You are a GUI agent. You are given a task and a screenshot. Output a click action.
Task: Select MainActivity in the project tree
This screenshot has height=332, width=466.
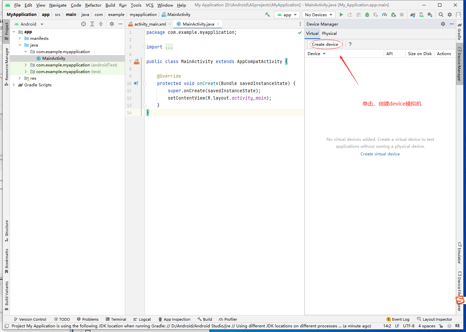click(x=54, y=58)
